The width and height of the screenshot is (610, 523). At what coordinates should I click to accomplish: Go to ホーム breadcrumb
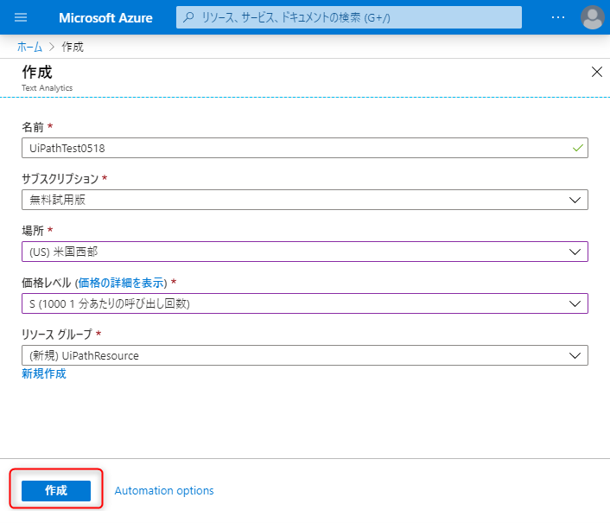click(29, 47)
